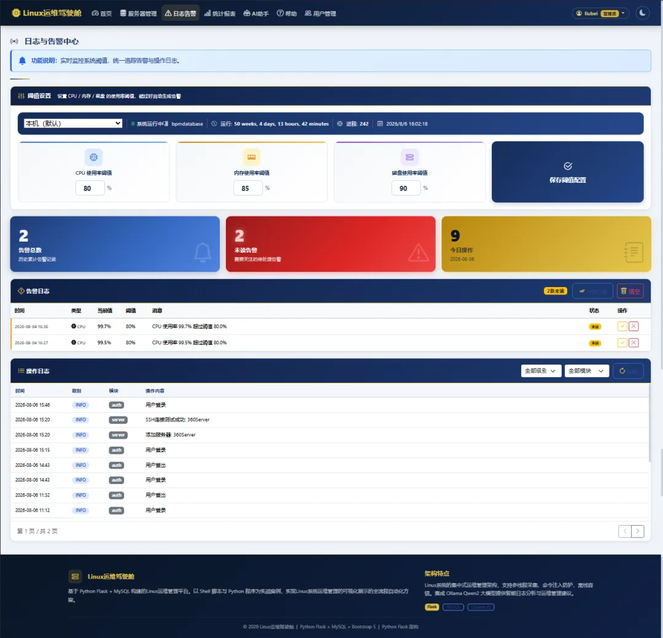Click the footer server logo icon

tap(75, 576)
